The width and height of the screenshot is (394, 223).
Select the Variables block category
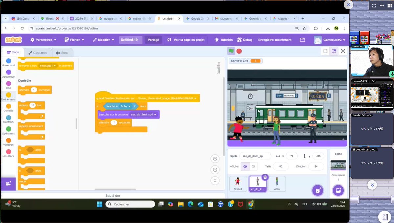click(8, 142)
